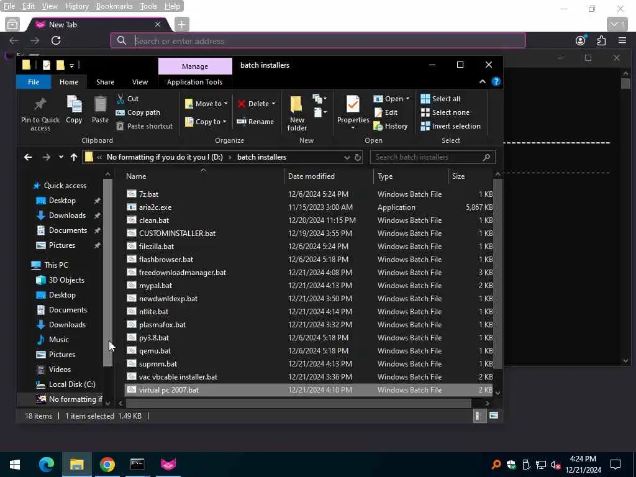Open browser extensions menu
The height and width of the screenshot is (477, 636).
tap(601, 40)
